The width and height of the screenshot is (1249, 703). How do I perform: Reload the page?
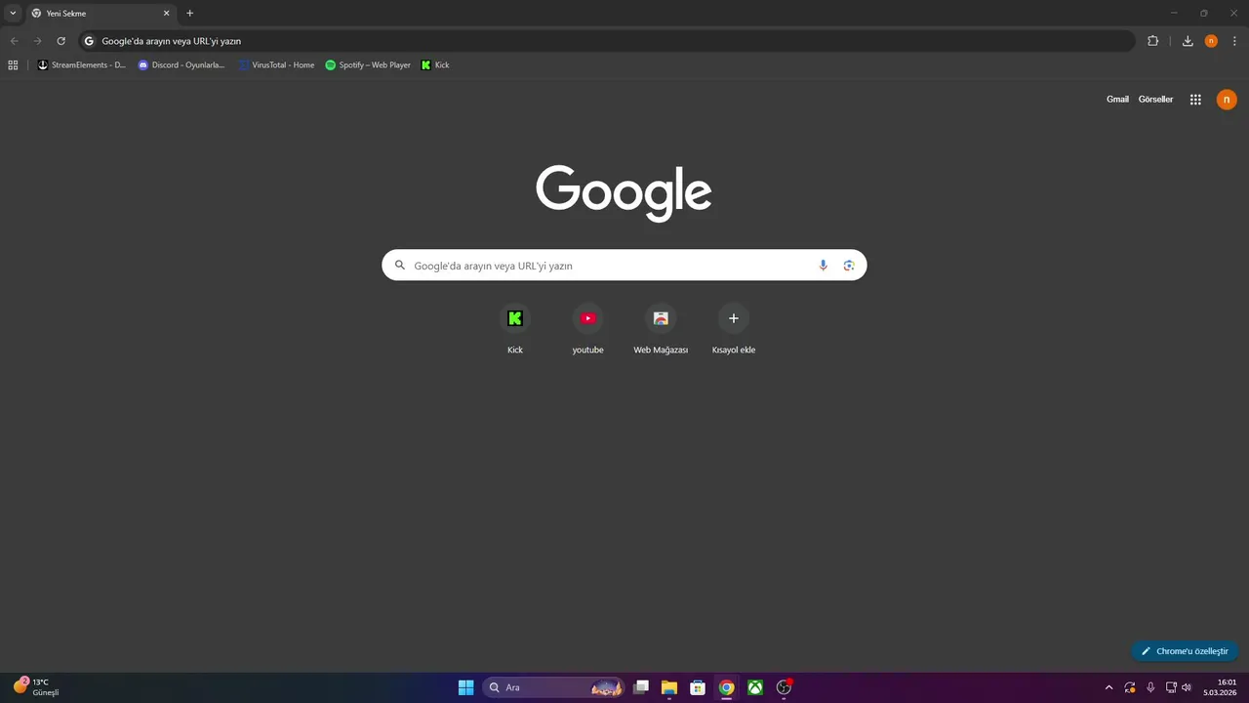point(60,41)
